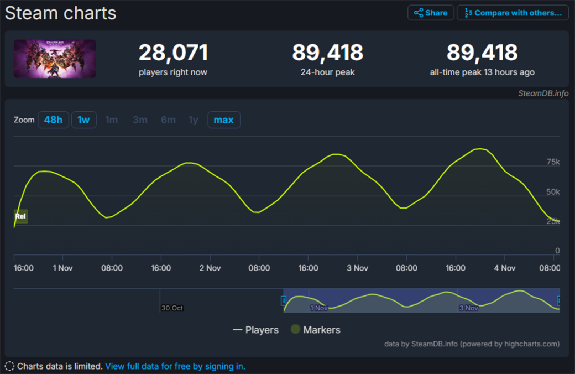Click the 50k y-axis label
The height and width of the screenshot is (374, 575).
pos(553,192)
